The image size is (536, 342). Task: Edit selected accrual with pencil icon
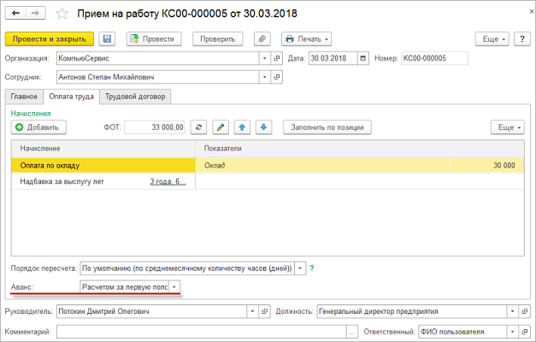[221, 127]
